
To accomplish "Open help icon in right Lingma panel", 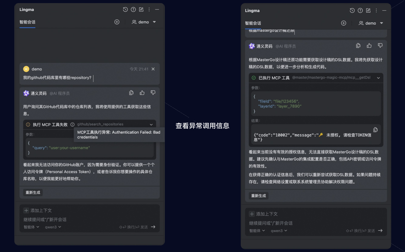I will point(360,11).
